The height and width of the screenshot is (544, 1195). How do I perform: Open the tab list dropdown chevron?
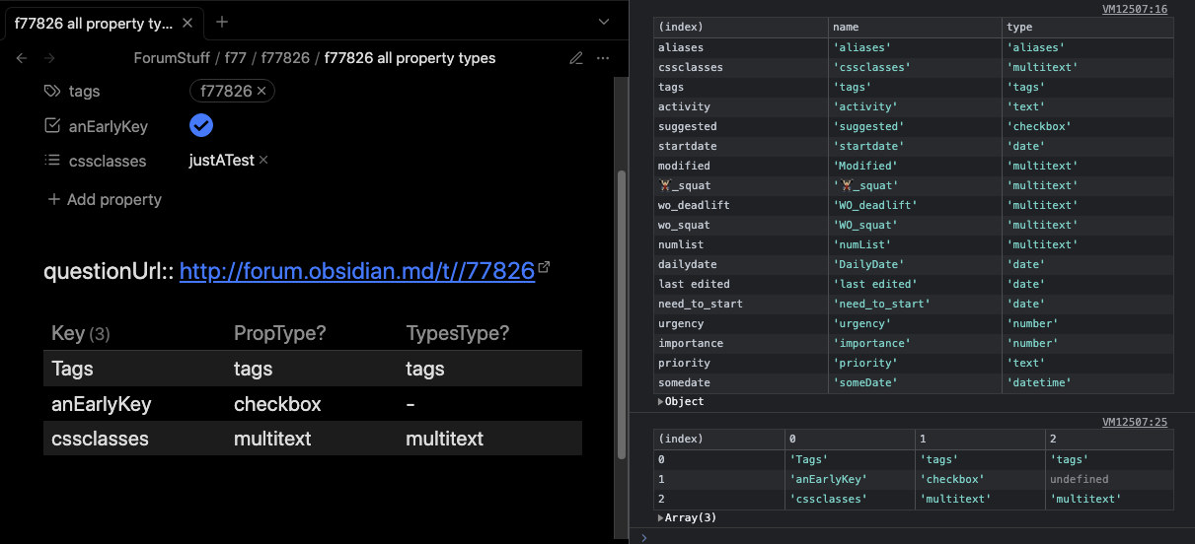[x=604, y=22]
